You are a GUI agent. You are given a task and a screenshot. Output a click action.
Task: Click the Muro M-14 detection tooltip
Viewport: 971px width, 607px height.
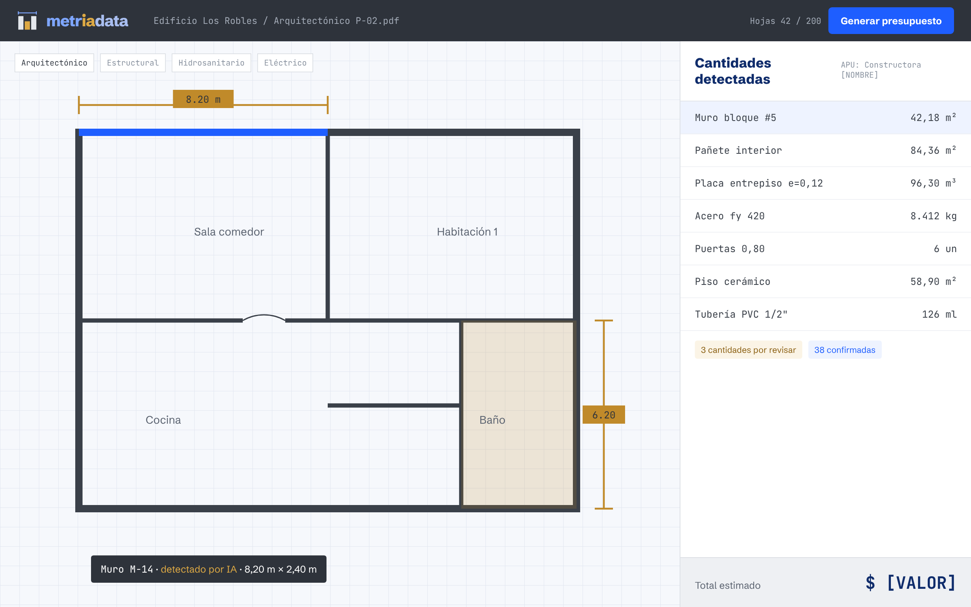pyautogui.click(x=209, y=569)
